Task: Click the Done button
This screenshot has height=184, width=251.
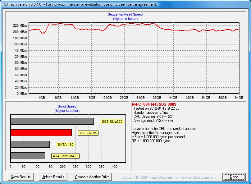Action: (x=234, y=177)
